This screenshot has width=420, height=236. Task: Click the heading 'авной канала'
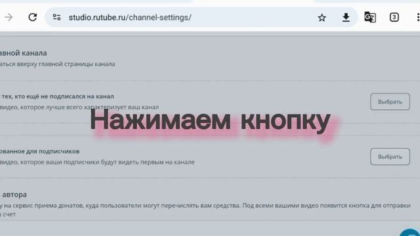click(x=24, y=53)
